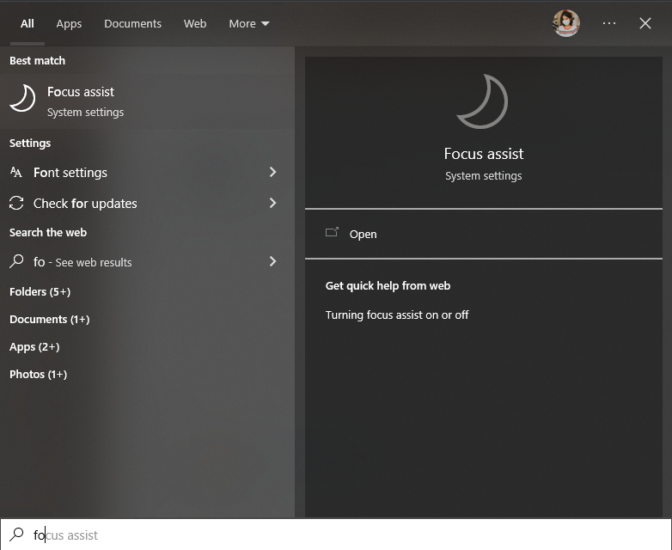Click the large moon icon in preview pane

coord(483,101)
